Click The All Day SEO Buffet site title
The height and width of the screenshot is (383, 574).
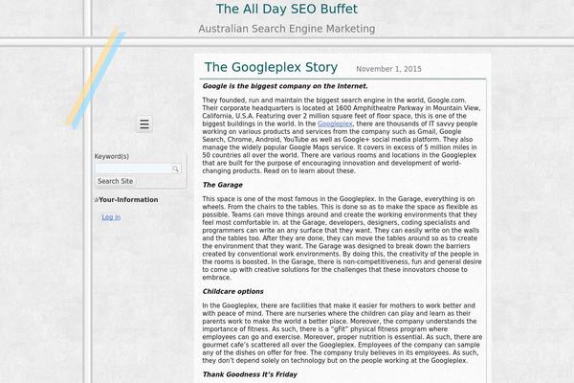pyautogui.click(x=287, y=9)
